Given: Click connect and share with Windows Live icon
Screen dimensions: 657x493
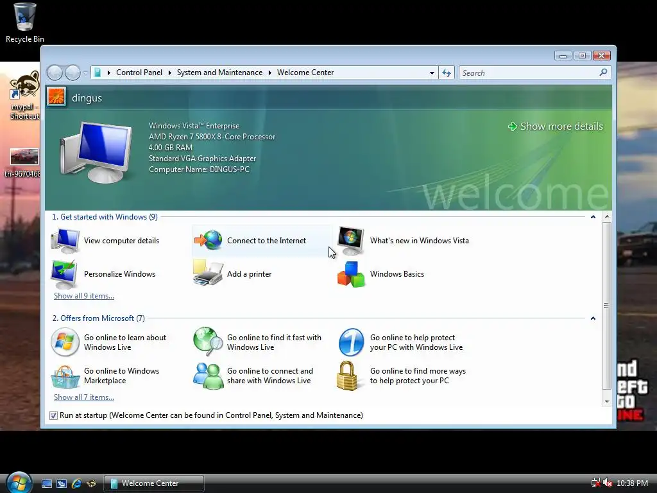Looking at the screenshot, I should 209,376.
